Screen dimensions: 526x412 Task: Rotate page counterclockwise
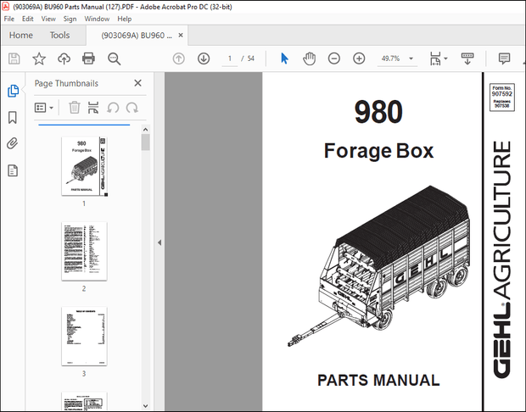tap(113, 108)
